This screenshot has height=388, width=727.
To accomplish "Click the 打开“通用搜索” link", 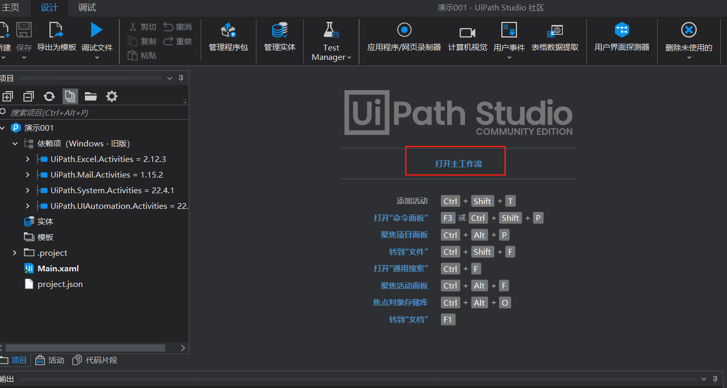I will click(x=401, y=269).
